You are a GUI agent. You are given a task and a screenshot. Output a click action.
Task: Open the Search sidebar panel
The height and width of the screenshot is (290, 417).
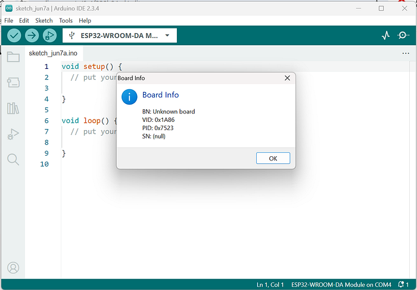pyautogui.click(x=13, y=159)
